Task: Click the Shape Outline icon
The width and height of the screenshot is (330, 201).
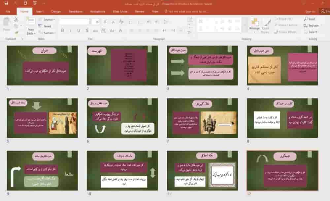Action: tap(276, 25)
